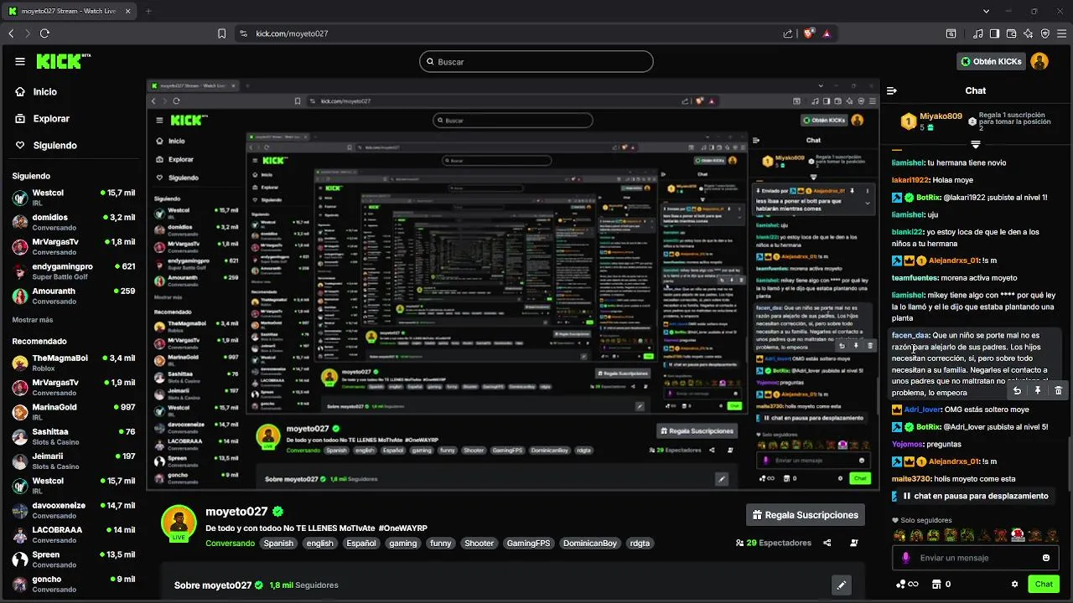Screen dimensions: 1073x603
Task: Open Miyako809's profile in the chat header
Action: point(941,116)
